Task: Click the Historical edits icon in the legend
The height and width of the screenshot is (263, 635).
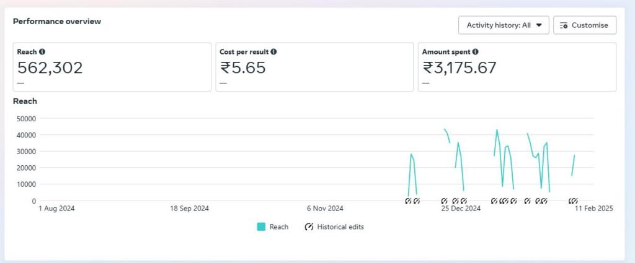Action: 309,227
